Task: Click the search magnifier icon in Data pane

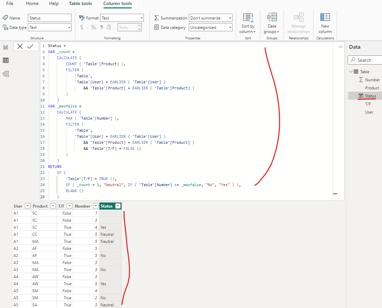Action: [353, 60]
